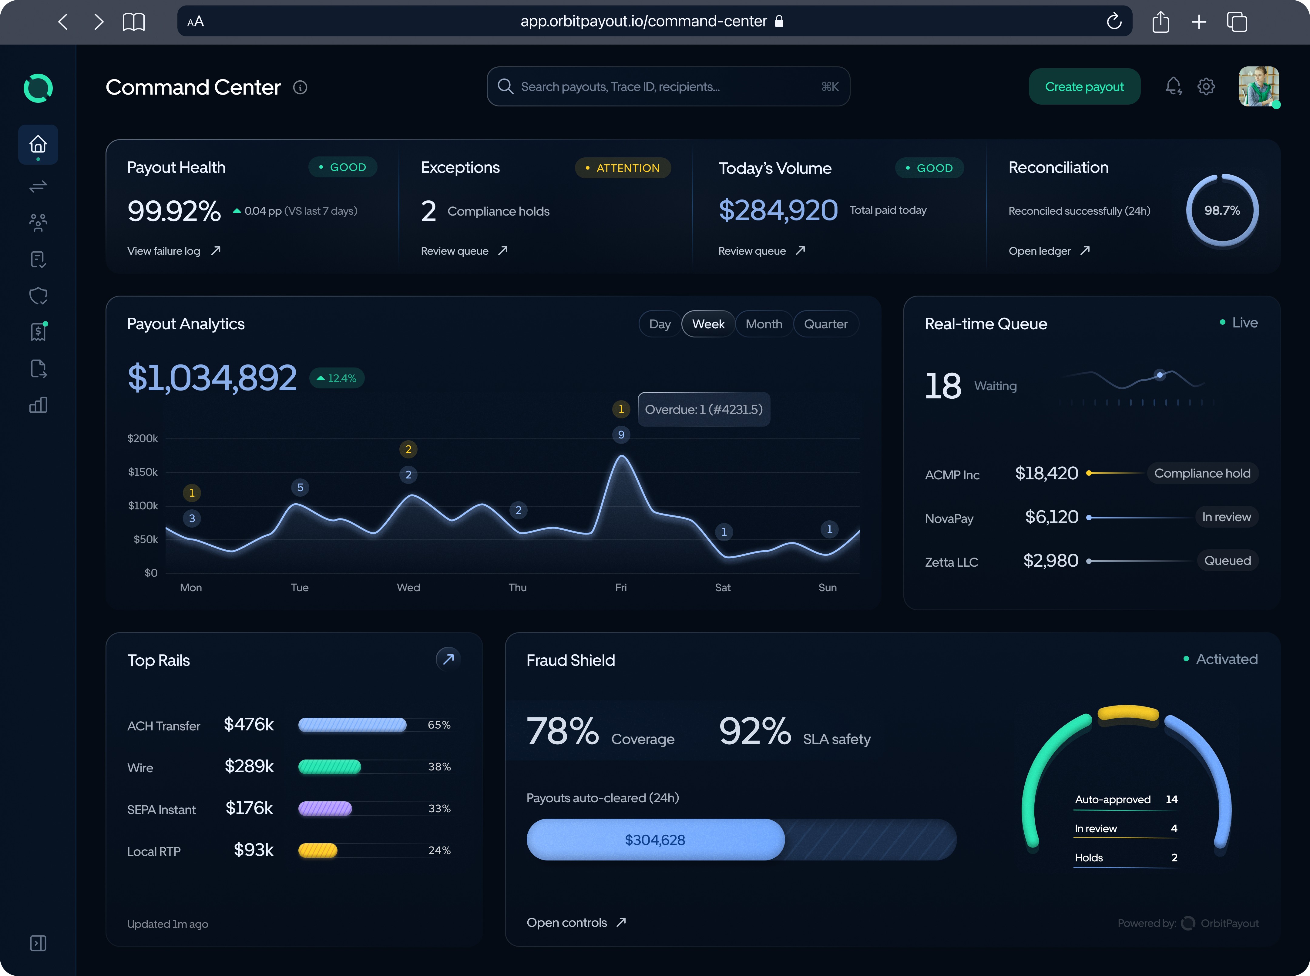Open the compliance shield sidebar icon

pos(38,295)
